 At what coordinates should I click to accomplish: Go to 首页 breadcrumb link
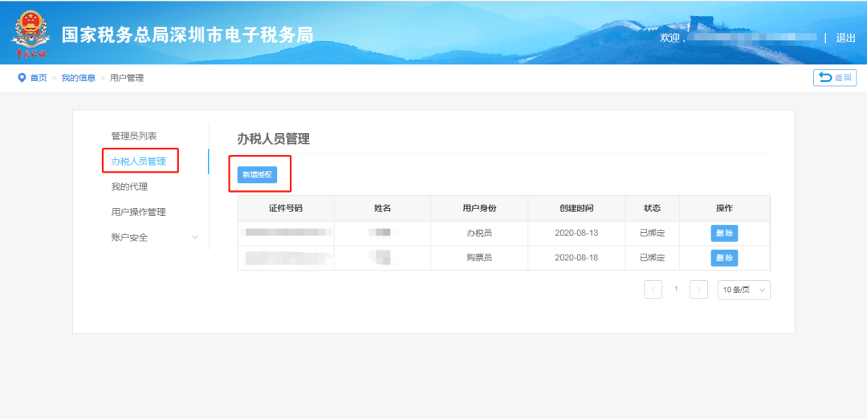[x=39, y=78]
